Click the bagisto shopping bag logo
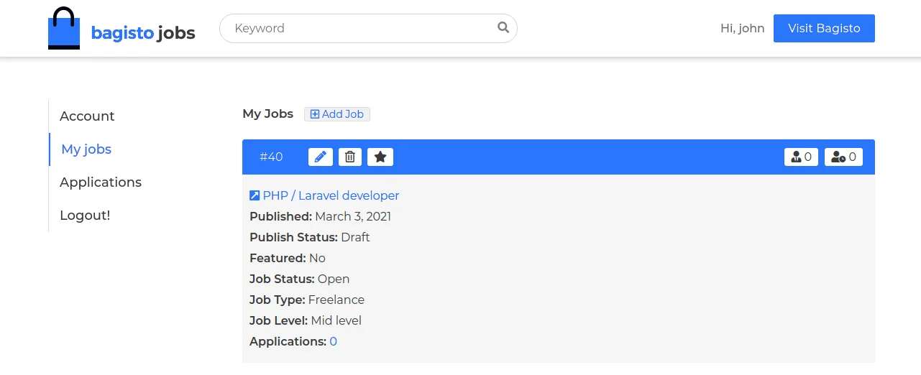 coord(64,28)
